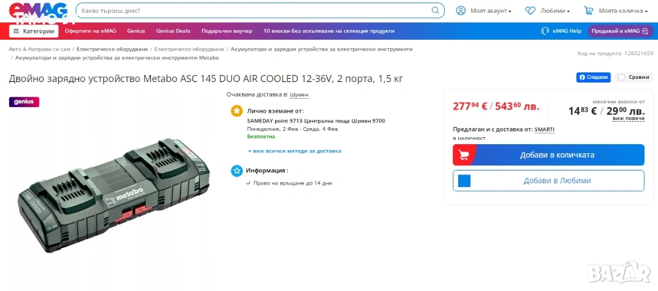Viewport: 658px width, 291px height.
Task: Open the shopping cart icon
Action: click(x=589, y=10)
